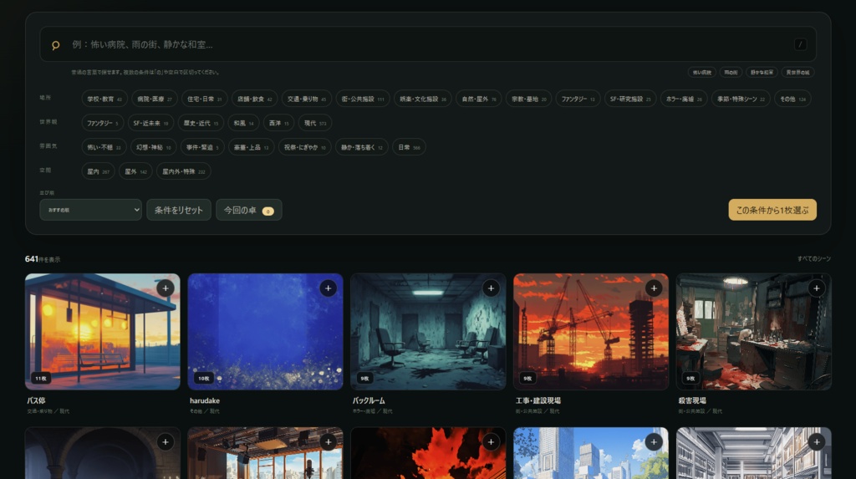Toggle the 豪華・上品 mood filter
This screenshot has width=856, height=479.
coord(251,147)
